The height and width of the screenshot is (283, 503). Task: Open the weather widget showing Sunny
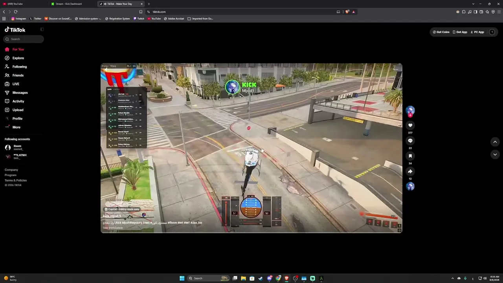[x=11, y=278]
